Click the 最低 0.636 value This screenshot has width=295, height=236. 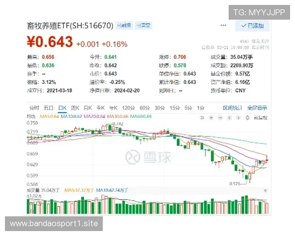click(x=48, y=65)
